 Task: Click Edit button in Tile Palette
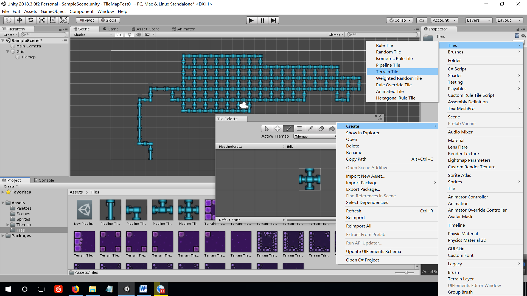pos(290,147)
